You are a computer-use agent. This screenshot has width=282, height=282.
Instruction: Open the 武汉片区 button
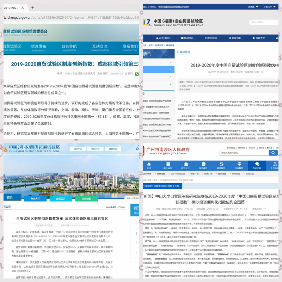(x=78, y=149)
